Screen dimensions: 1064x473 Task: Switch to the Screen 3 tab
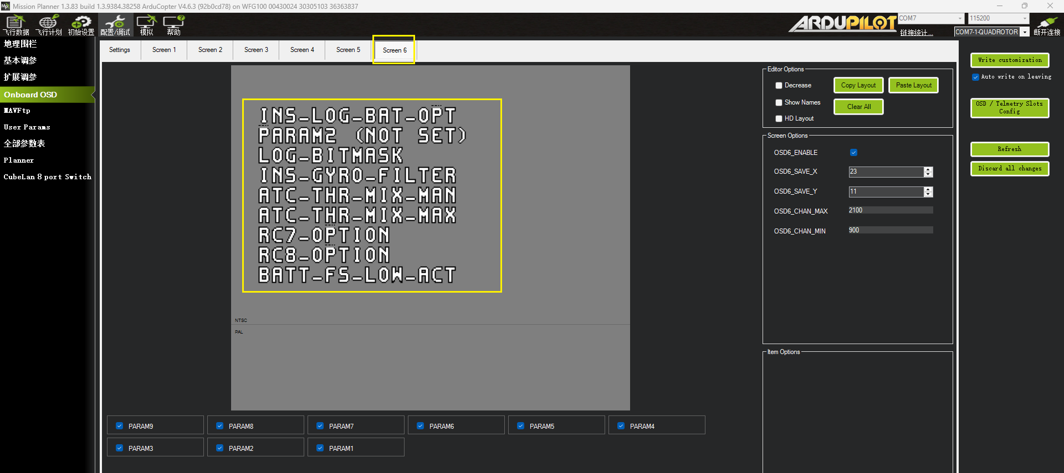point(256,50)
